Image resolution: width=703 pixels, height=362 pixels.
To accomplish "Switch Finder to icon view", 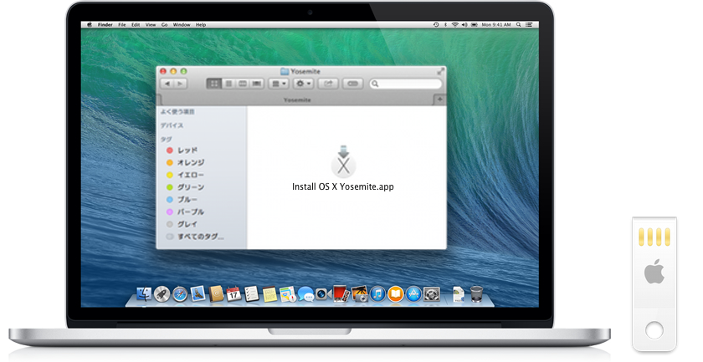I will 214,84.
